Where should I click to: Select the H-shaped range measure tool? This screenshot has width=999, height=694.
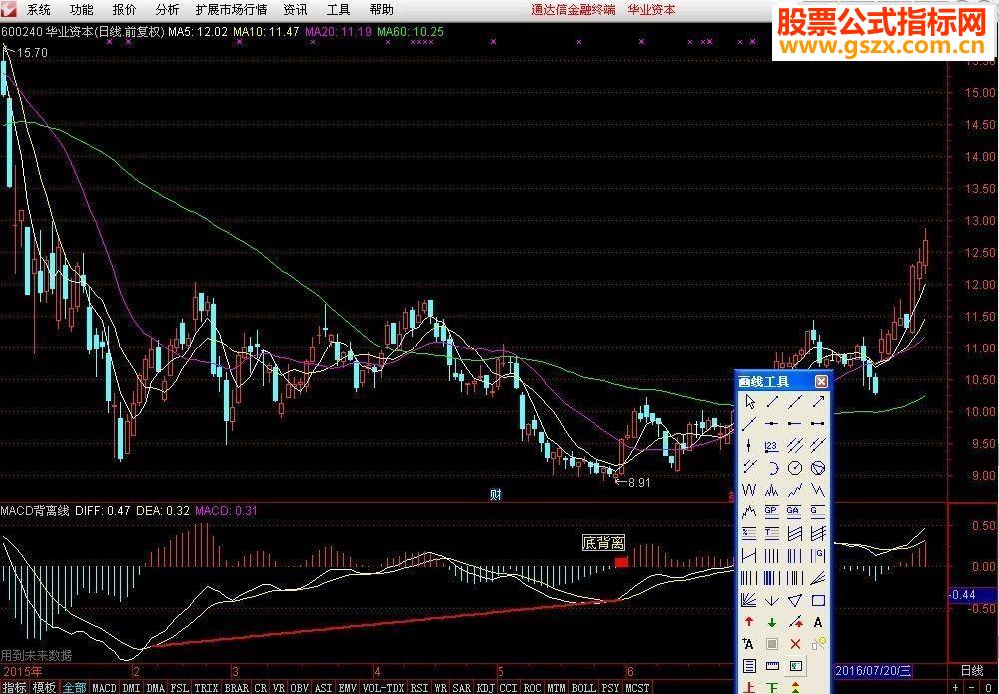point(749,556)
